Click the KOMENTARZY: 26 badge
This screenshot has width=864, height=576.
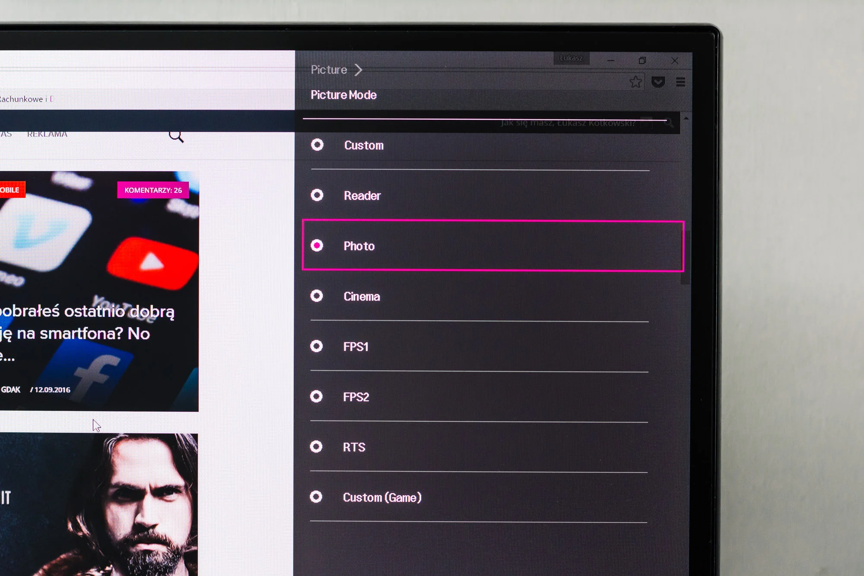click(x=153, y=190)
